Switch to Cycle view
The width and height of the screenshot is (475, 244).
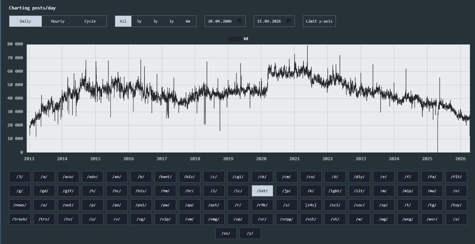click(x=90, y=21)
